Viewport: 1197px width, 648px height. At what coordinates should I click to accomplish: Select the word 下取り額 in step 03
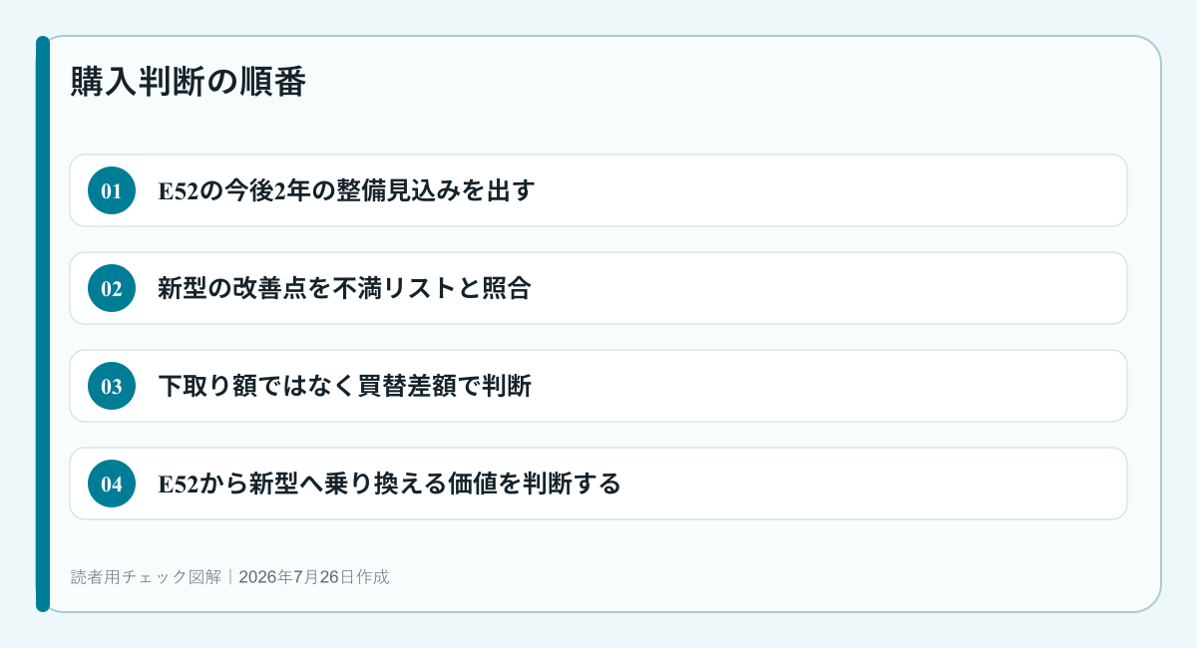click(196, 386)
